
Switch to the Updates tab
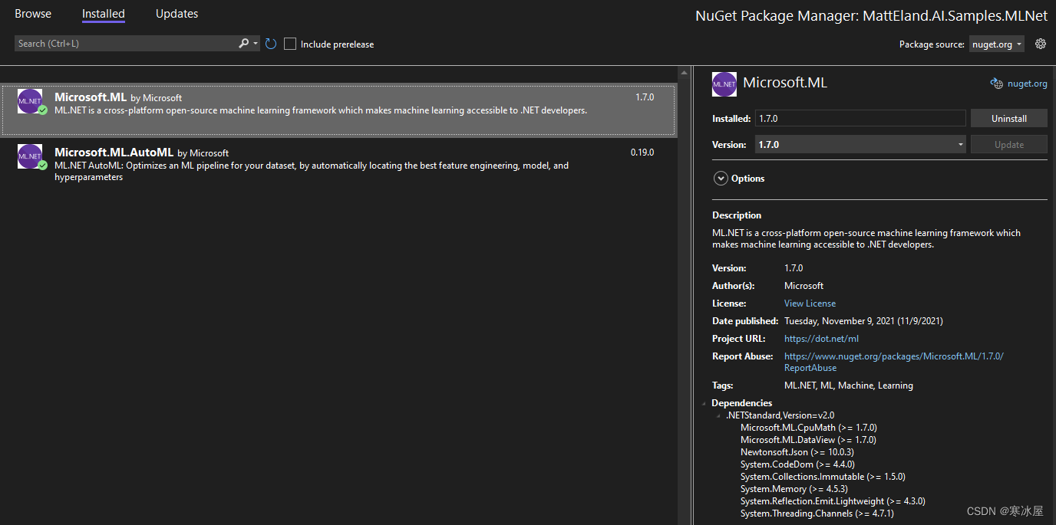click(177, 14)
